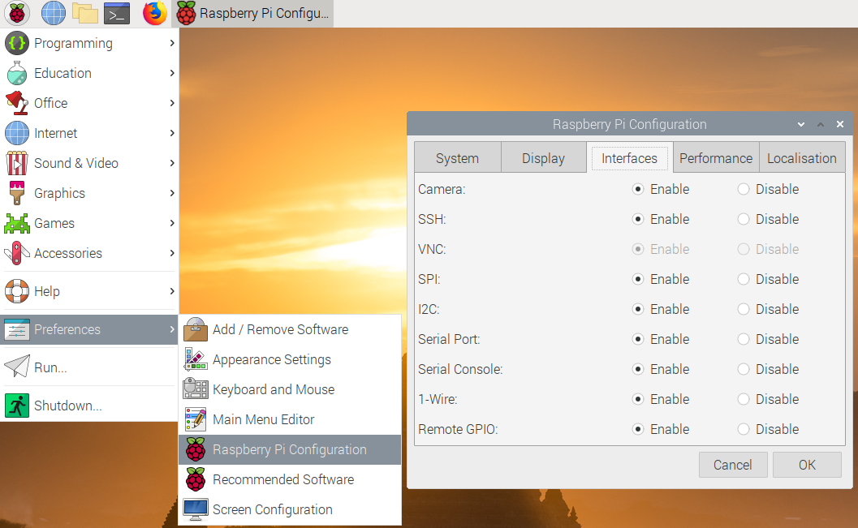Launch the Terminal icon in taskbar
Screen dimensions: 858x528
coord(117,13)
